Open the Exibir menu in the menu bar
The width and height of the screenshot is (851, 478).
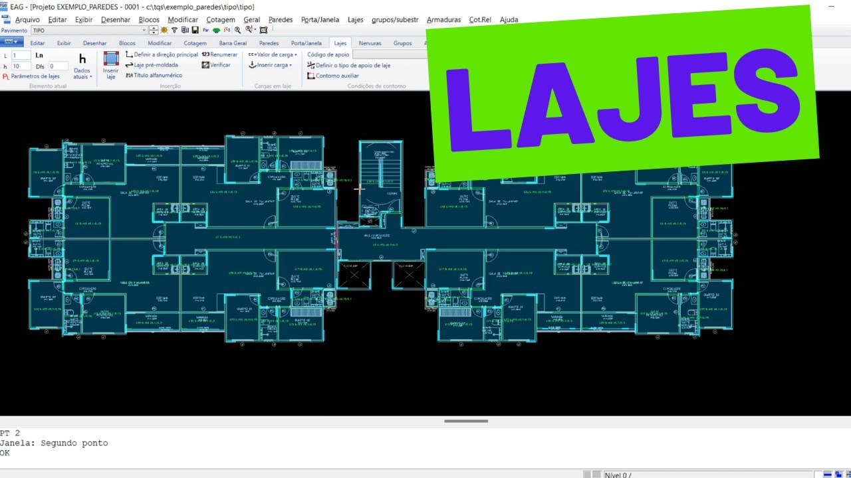point(84,20)
